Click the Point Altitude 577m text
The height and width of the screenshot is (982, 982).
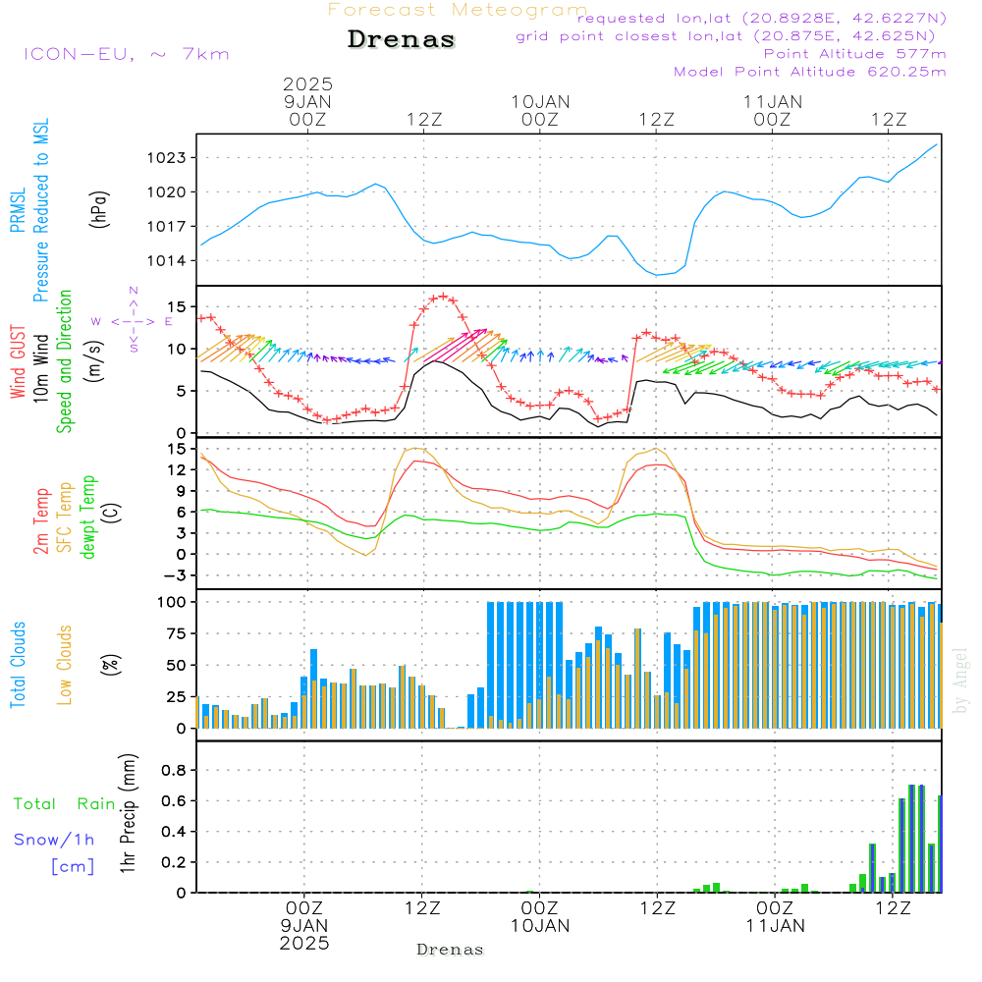pyautogui.click(x=854, y=54)
